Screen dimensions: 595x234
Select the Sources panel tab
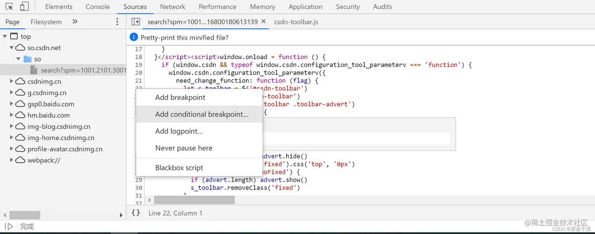point(135,7)
